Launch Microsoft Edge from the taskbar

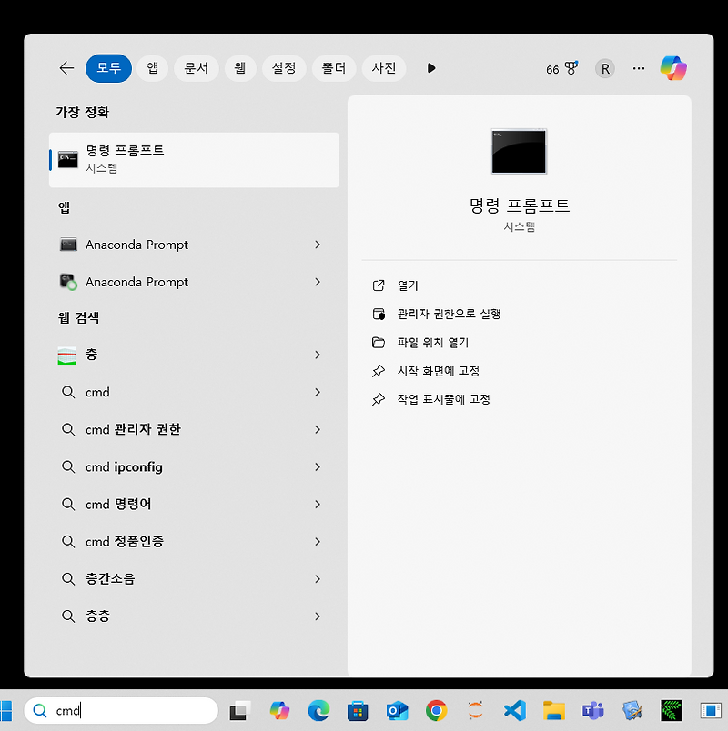(x=319, y=710)
